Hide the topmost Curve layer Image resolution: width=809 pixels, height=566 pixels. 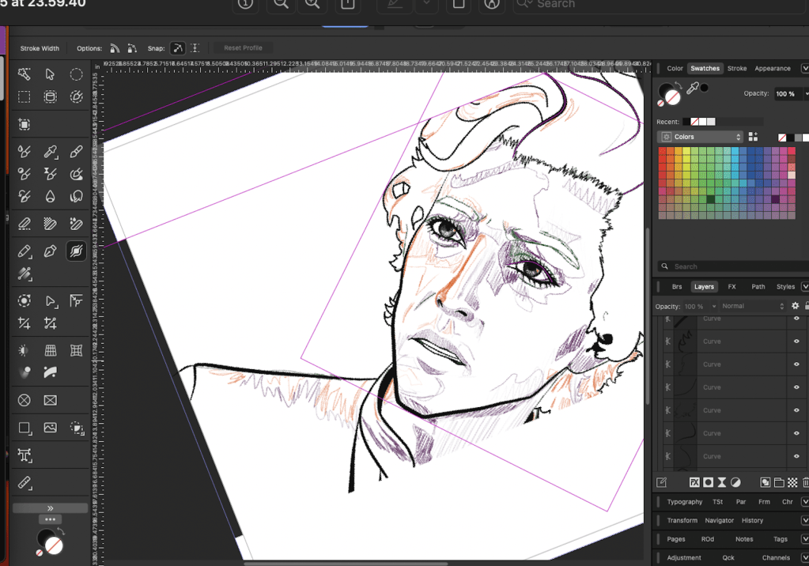pyautogui.click(x=796, y=319)
